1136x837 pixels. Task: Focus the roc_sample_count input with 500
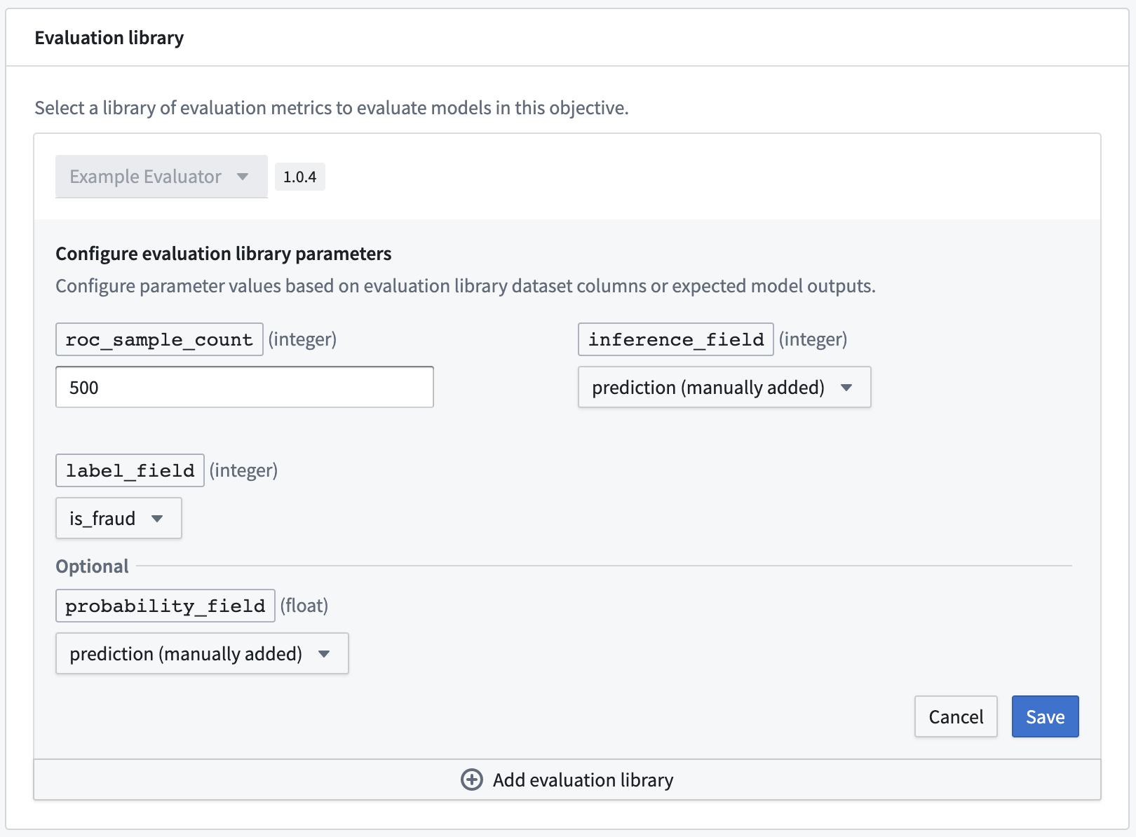245,387
